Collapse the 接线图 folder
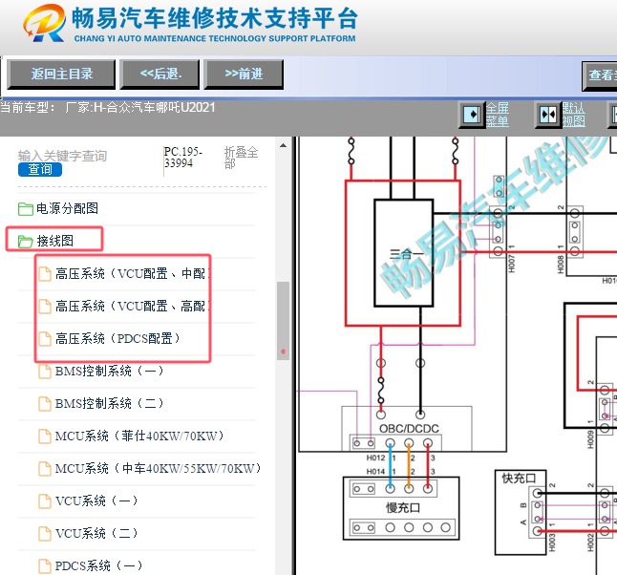The height and width of the screenshot is (575, 617). click(x=54, y=241)
